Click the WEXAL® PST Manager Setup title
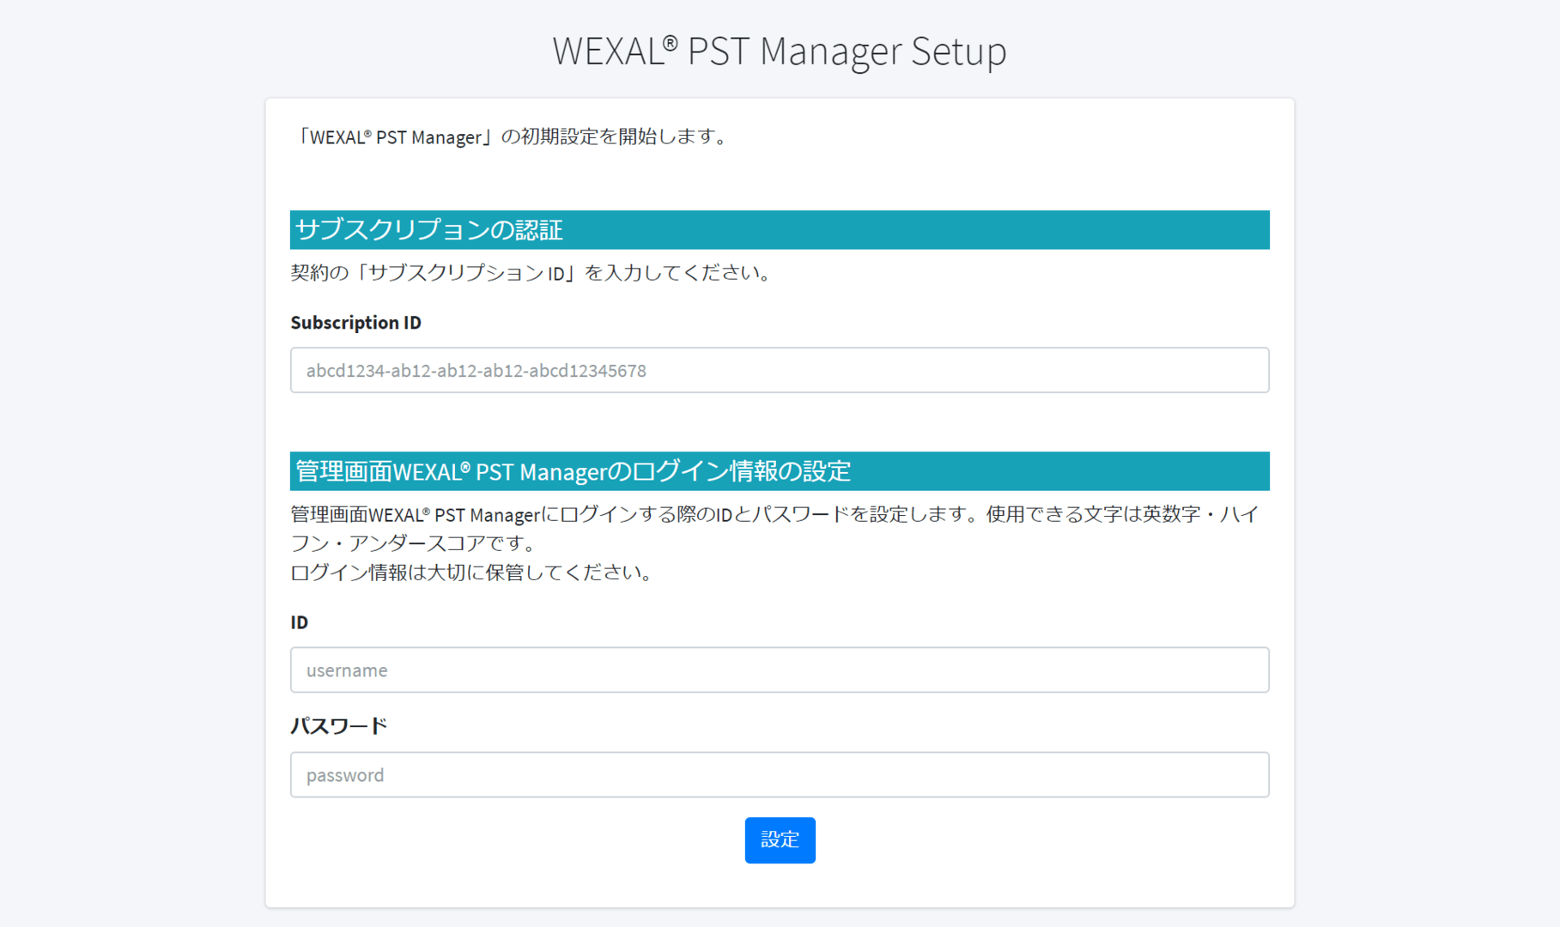The height and width of the screenshot is (927, 1560). [x=780, y=51]
